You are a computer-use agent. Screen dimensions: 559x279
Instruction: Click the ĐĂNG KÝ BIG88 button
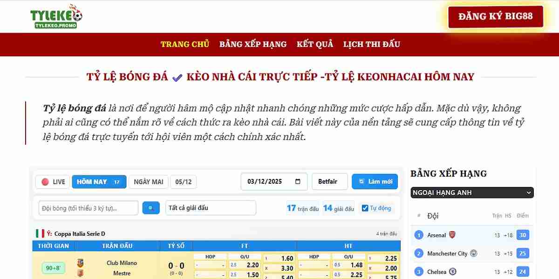(495, 17)
